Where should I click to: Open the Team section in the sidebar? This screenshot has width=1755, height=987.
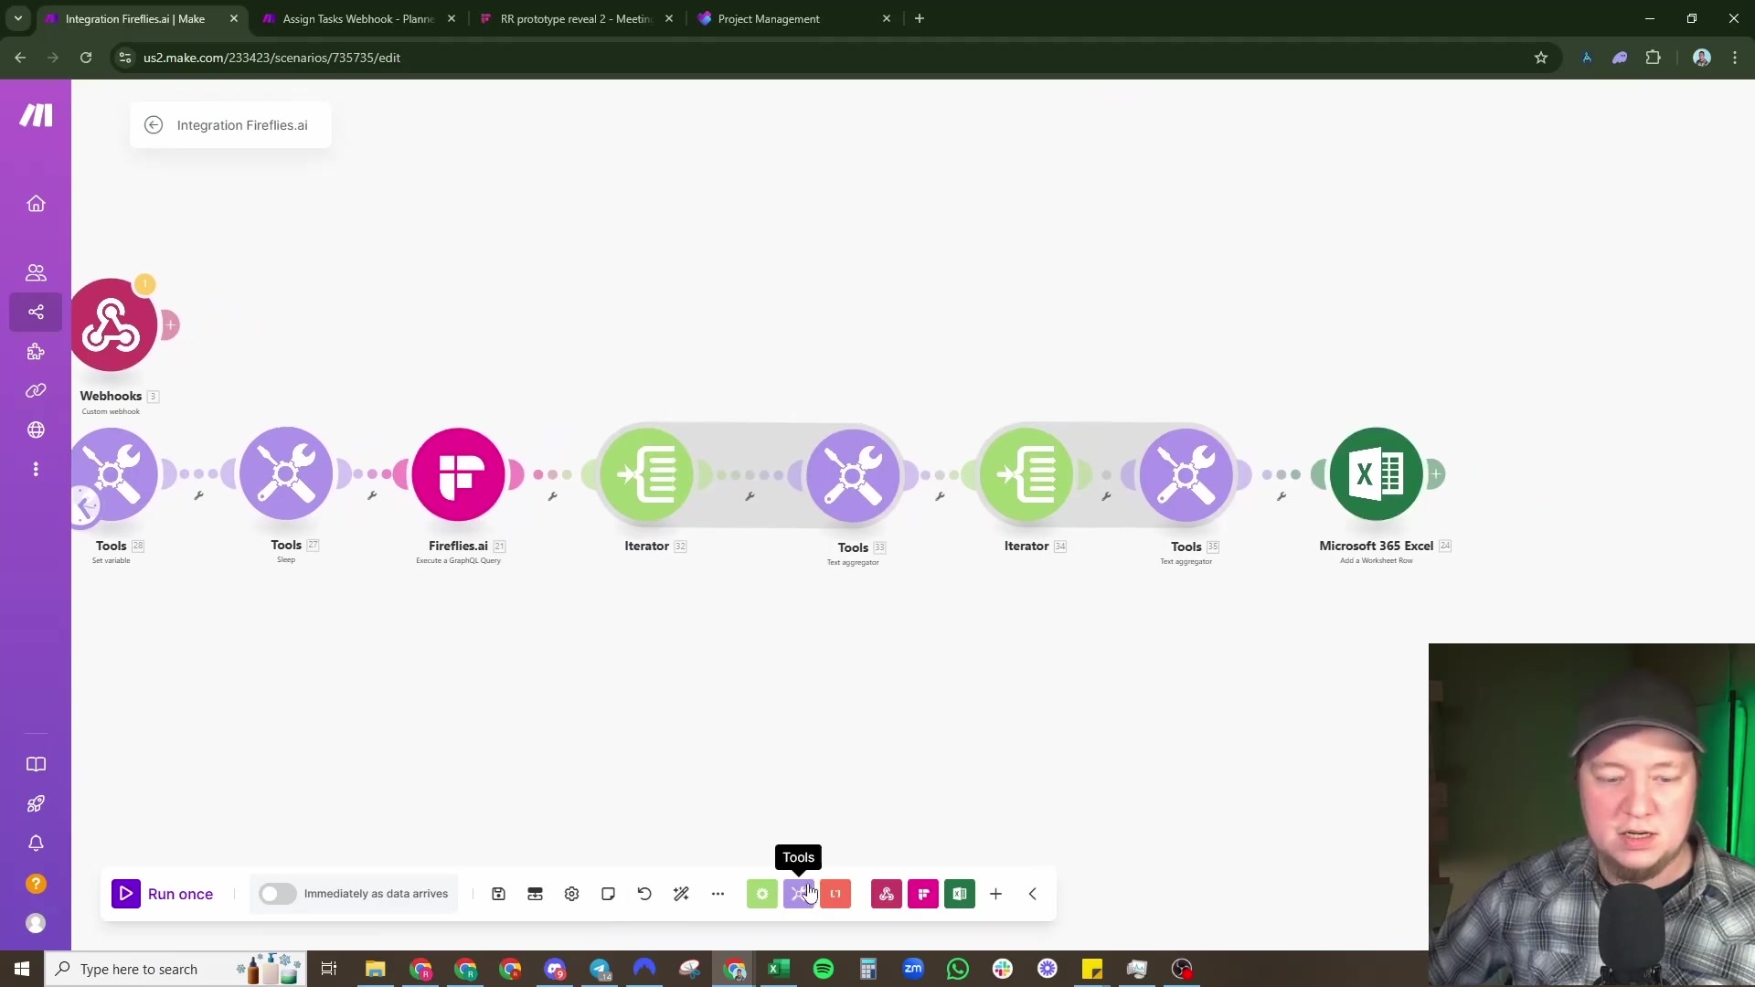click(36, 272)
